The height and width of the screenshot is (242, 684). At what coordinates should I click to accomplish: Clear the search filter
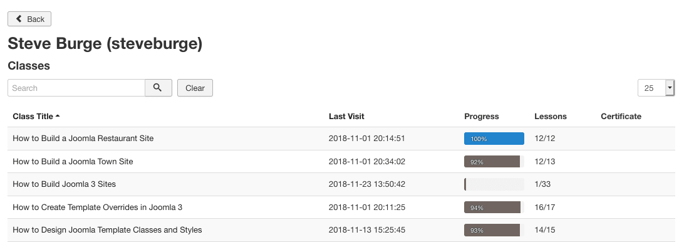coord(195,88)
